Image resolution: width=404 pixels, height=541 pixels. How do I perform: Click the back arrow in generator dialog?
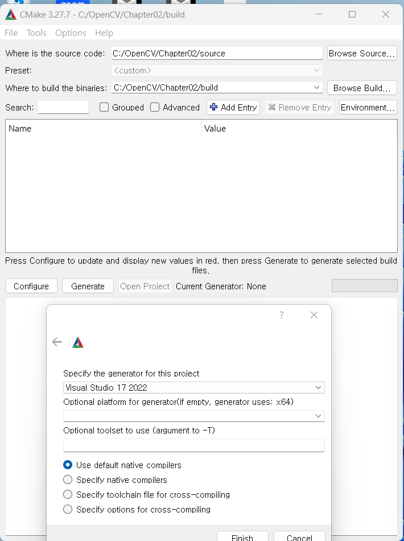pyautogui.click(x=57, y=342)
